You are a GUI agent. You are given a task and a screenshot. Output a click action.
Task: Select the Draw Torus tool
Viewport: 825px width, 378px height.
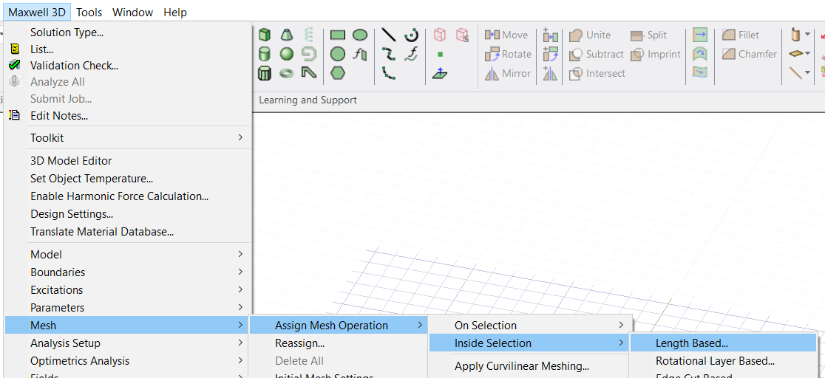point(287,73)
